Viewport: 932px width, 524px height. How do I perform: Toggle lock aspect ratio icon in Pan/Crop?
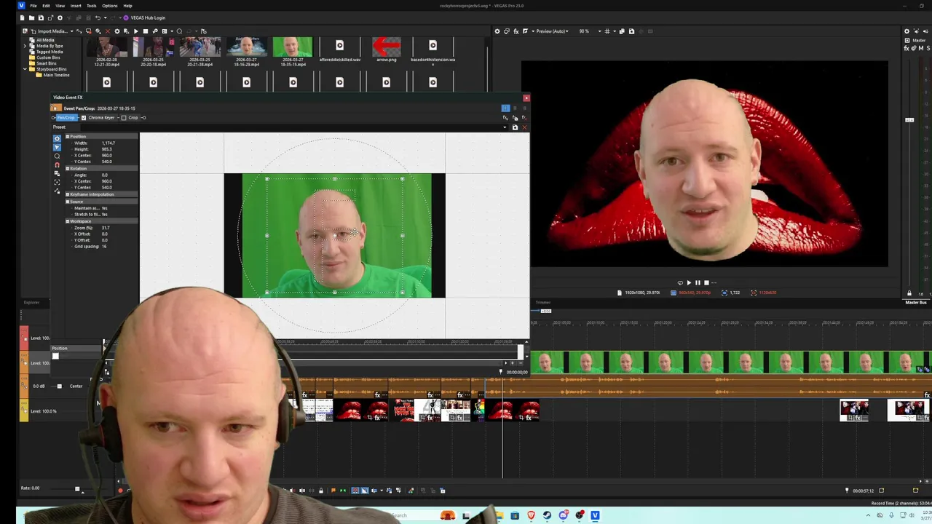(57, 174)
